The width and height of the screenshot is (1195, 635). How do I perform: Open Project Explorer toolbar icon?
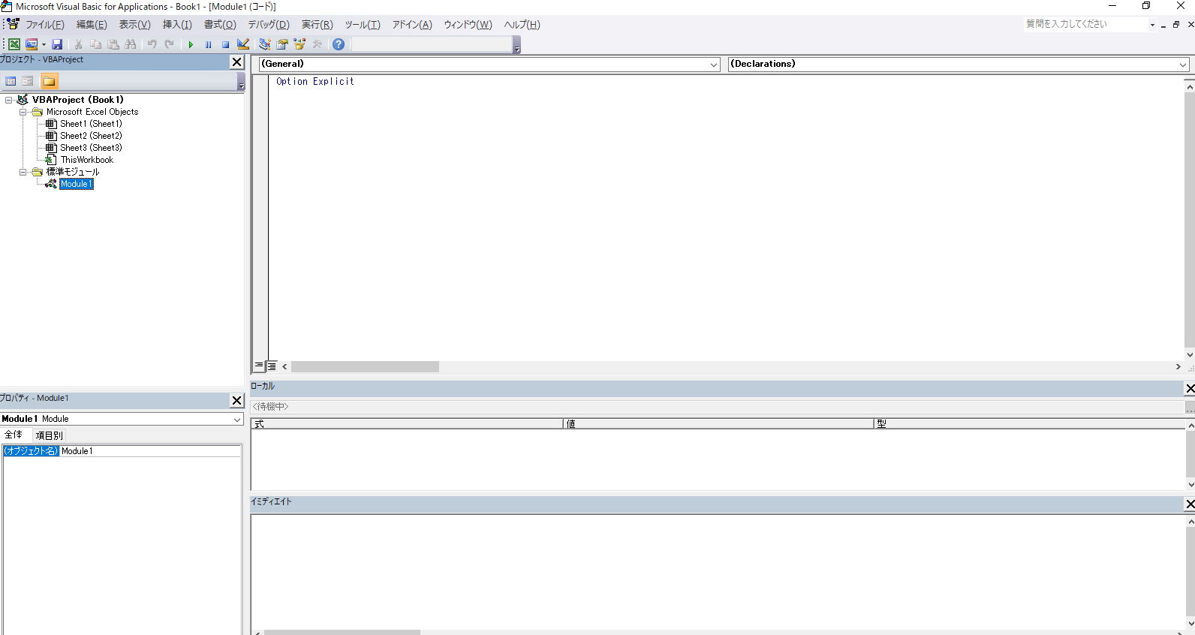point(265,44)
